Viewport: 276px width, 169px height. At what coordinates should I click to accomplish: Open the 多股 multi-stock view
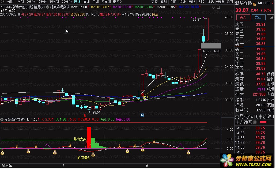pos(173,2)
